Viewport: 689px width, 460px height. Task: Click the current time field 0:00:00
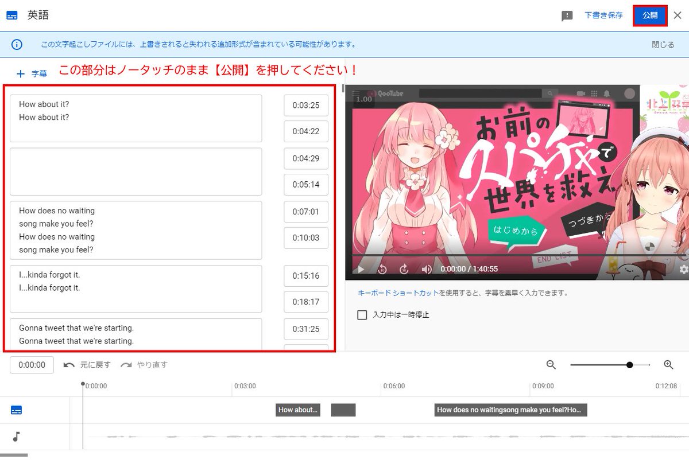pos(32,365)
